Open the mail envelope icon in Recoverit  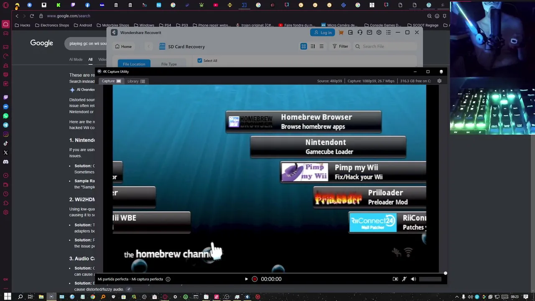[369, 33]
